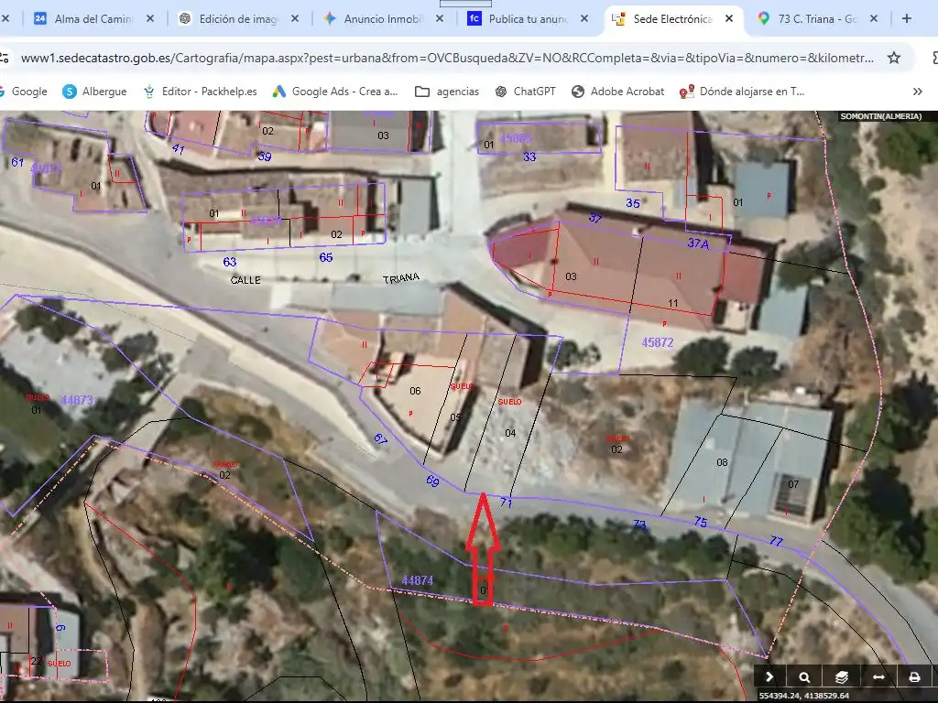Click parcel label 44874 on map

(418, 580)
